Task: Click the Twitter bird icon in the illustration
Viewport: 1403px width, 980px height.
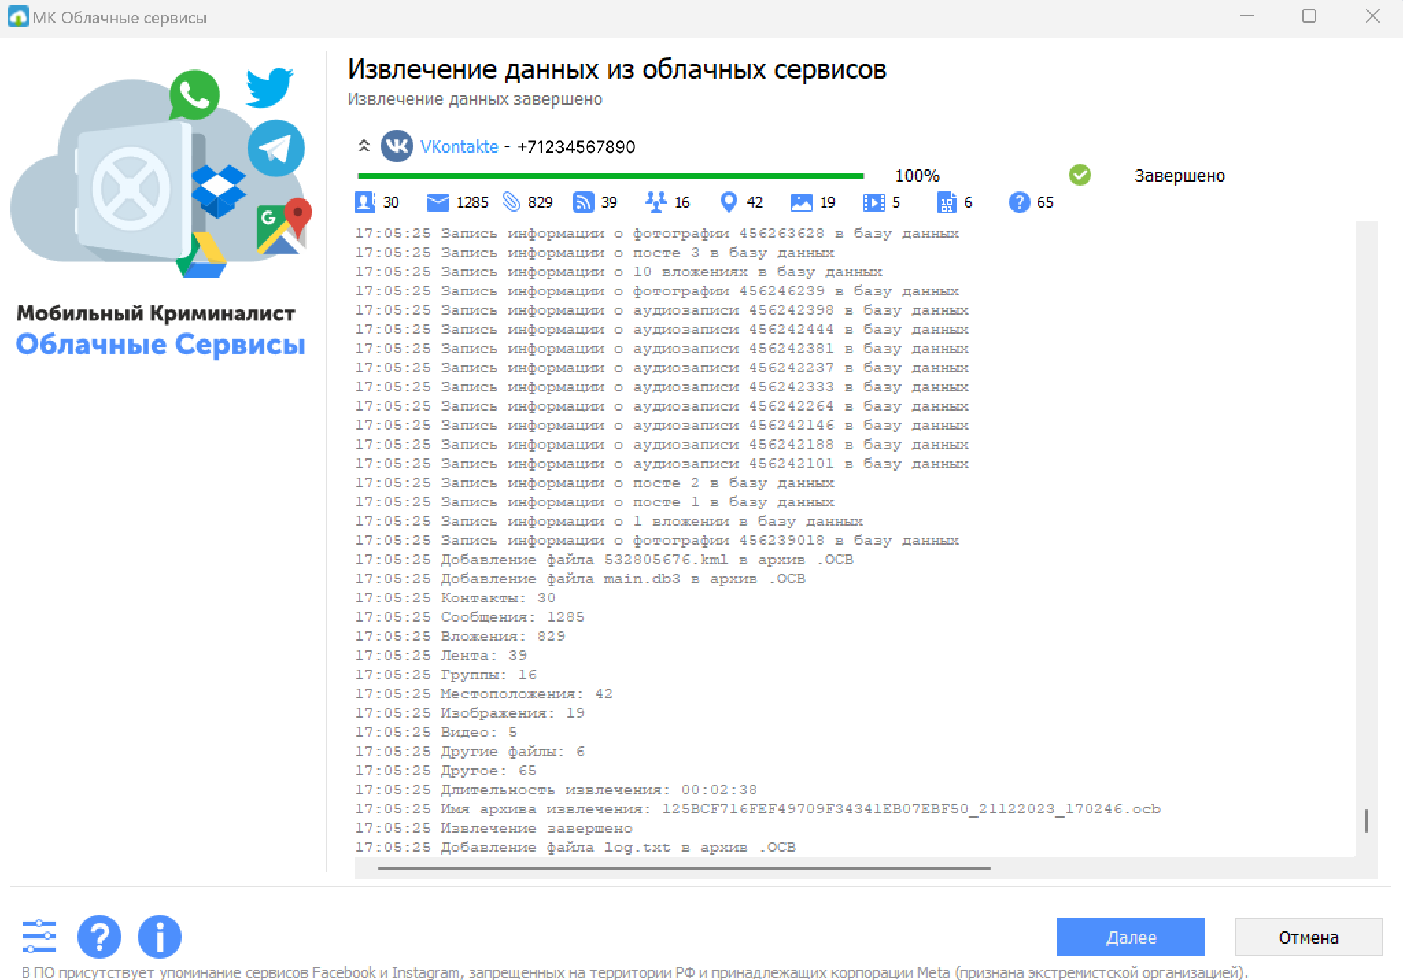Action: [x=269, y=86]
